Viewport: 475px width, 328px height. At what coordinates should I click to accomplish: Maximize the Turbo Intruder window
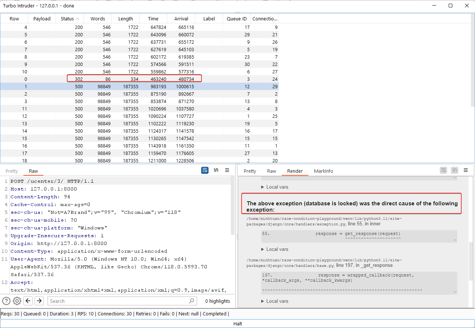click(450, 6)
